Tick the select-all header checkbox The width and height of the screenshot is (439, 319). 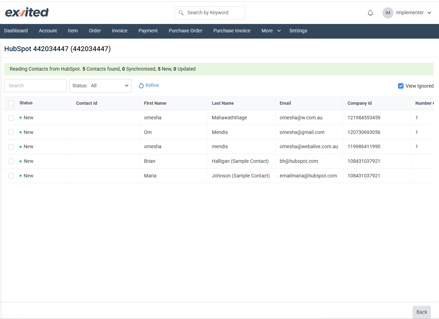11,103
